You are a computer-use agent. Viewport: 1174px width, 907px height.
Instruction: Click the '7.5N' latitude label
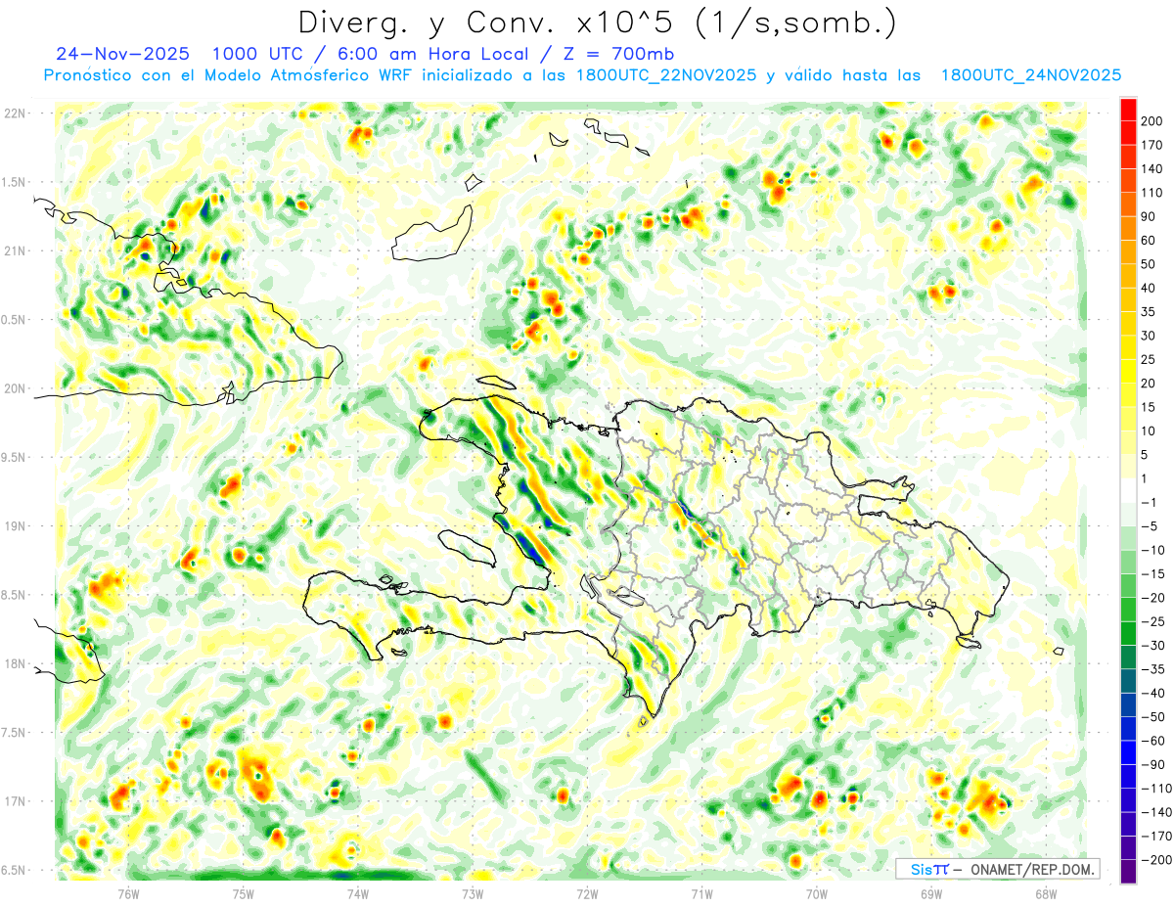pos(15,733)
